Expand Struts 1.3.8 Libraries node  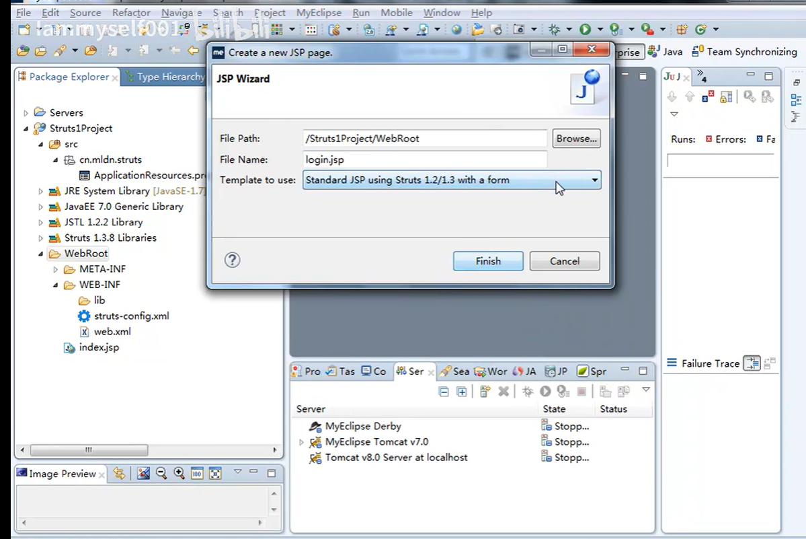click(40, 238)
